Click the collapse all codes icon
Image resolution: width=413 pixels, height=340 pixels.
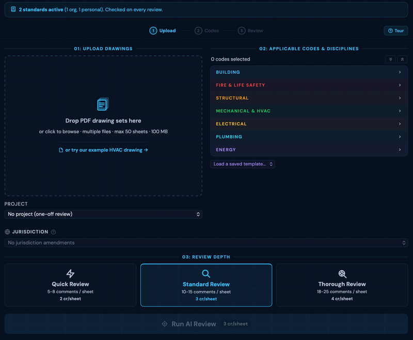coord(403,59)
